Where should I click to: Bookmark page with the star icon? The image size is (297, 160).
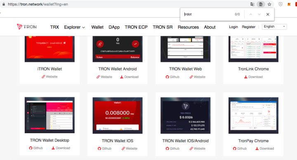[x=269, y=4]
